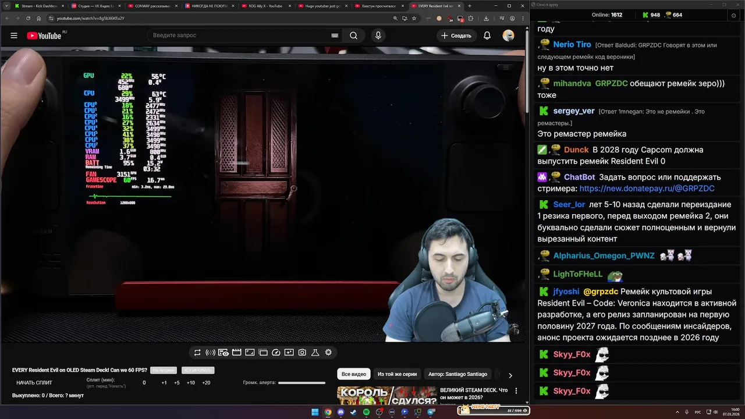This screenshot has width=745, height=419.
Task: Open the donatepay link in chat
Action: click(647, 189)
